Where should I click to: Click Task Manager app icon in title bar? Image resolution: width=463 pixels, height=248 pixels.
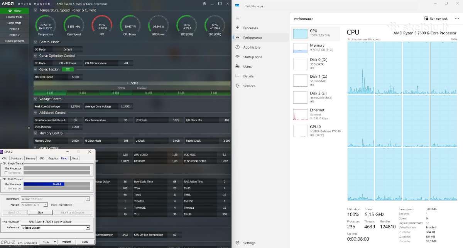(x=237, y=5)
